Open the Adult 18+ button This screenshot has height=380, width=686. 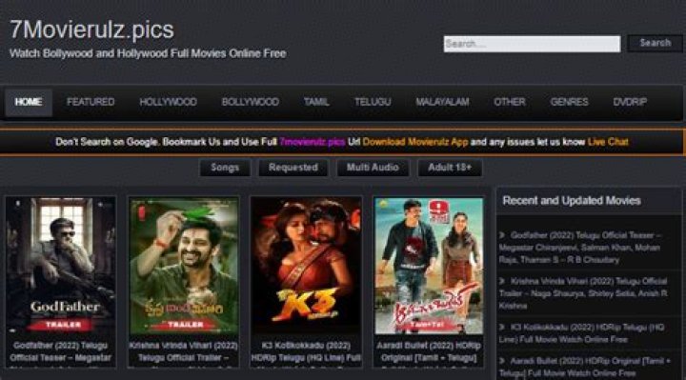450,168
